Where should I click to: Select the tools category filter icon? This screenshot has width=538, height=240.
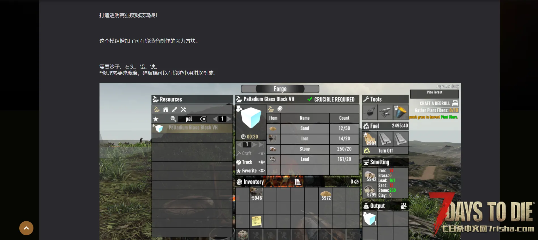[x=183, y=110]
